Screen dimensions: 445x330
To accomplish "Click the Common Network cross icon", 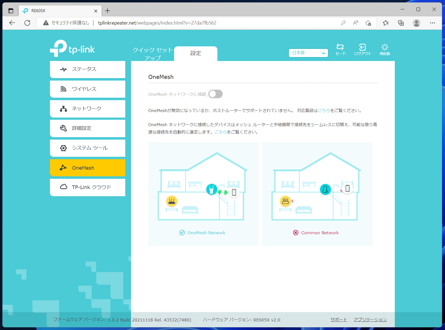I will (x=296, y=233).
